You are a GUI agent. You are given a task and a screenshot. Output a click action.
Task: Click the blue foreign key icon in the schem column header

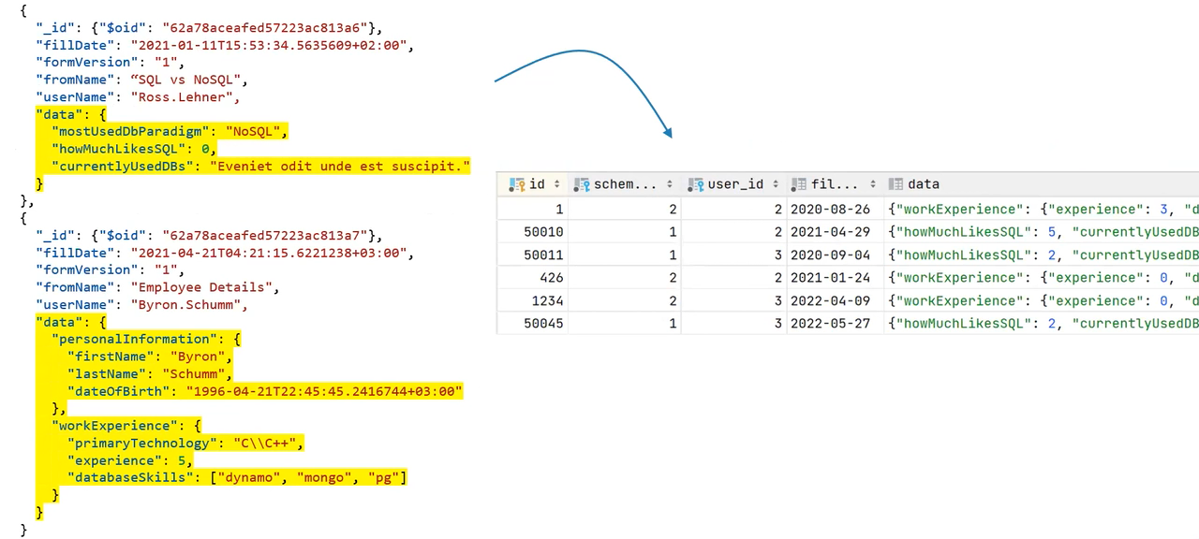585,184
